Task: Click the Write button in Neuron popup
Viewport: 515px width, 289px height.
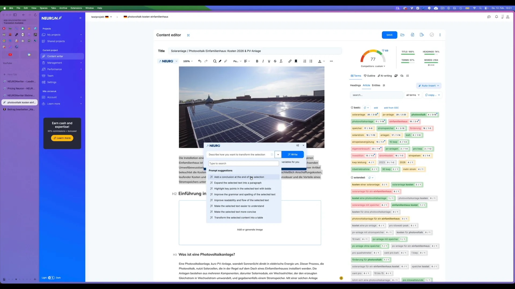Action: [292, 154]
